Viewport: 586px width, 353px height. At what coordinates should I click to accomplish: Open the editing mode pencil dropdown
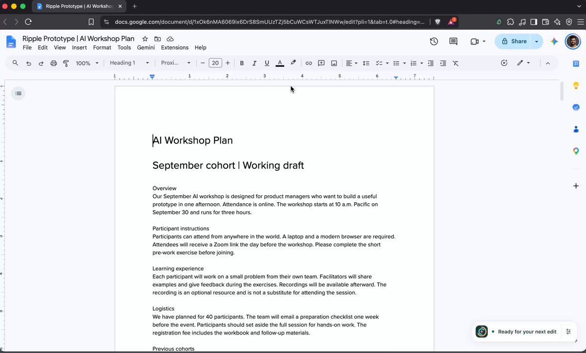[x=523, y=63]
